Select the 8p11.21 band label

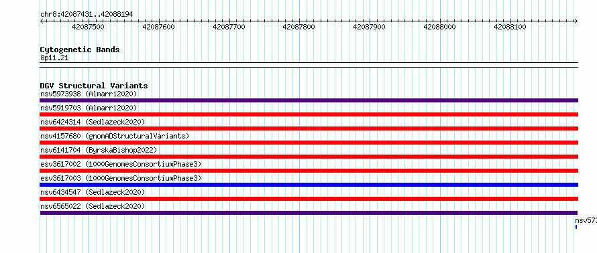[x=54, y=58]
